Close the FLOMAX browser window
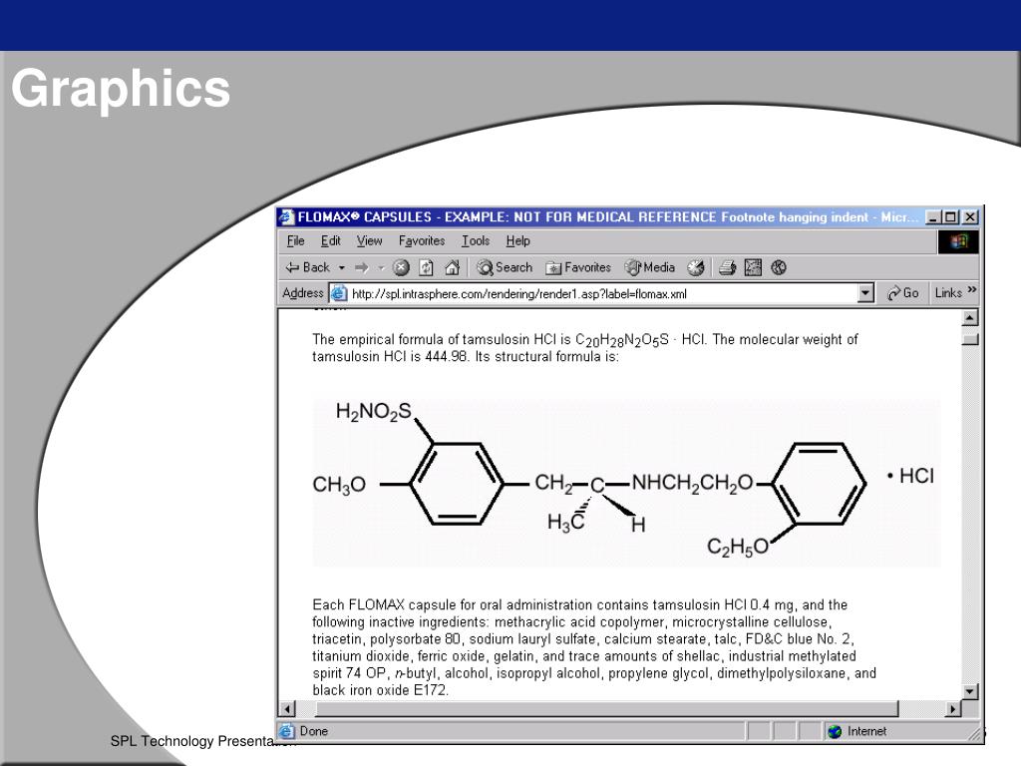1021x766 pixels. 970,216
